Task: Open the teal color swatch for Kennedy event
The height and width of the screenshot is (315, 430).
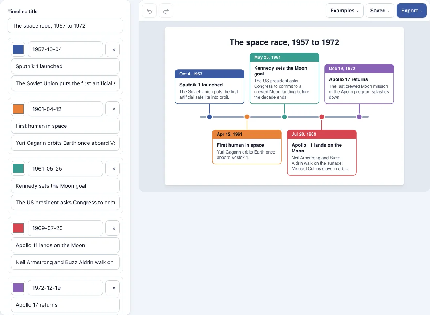Action: (18, 168)
